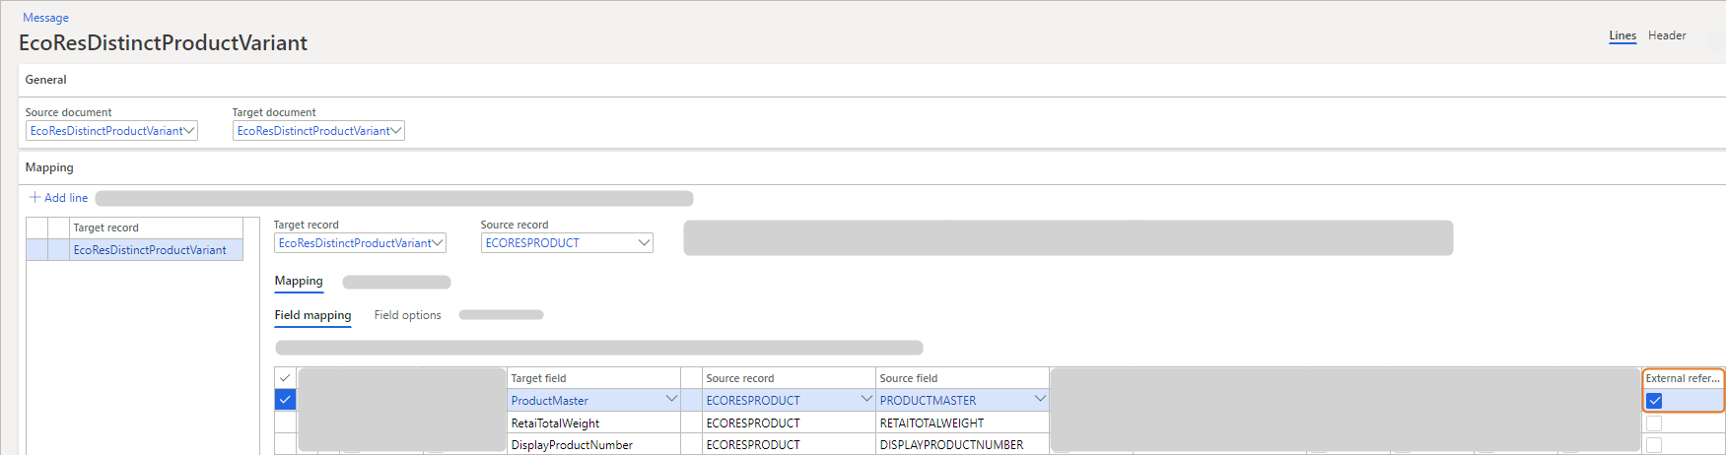The width and height of the screenshot is (1726, 455).
Task: Deselect the ProductMaster row selection checkmark
Action: pyautogui.click(x=285, y=400)
